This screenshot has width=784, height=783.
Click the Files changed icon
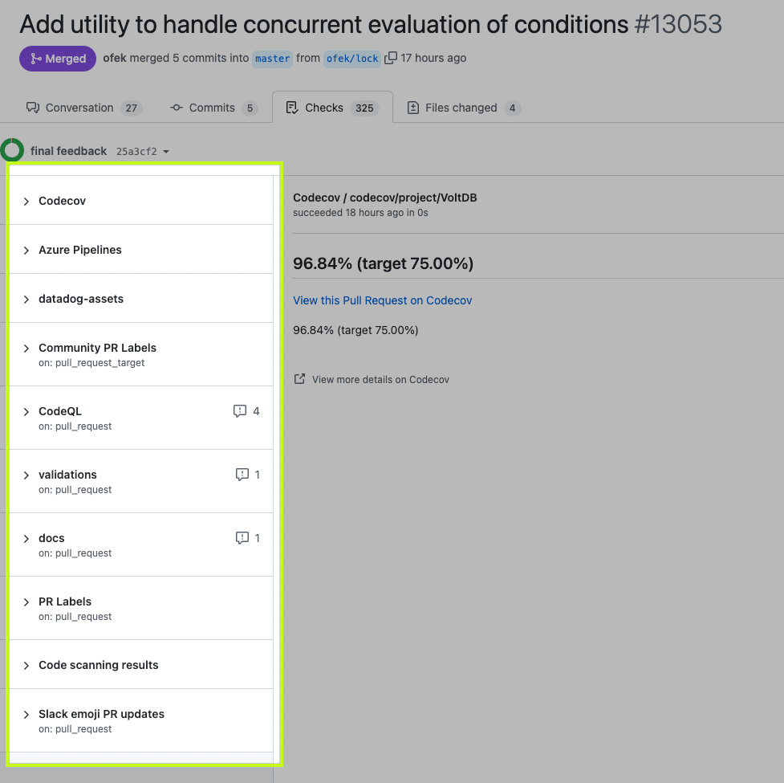(x=413, y=107)
